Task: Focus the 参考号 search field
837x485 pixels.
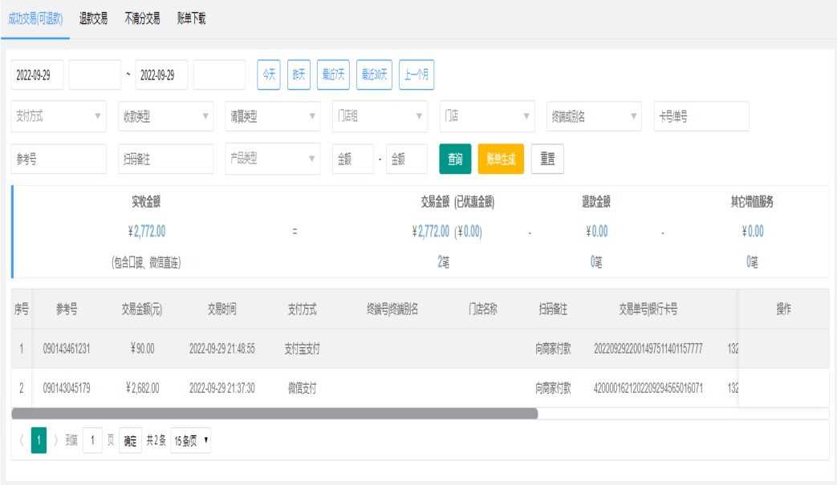Action: pyautogui.click(x=59, y=159)
